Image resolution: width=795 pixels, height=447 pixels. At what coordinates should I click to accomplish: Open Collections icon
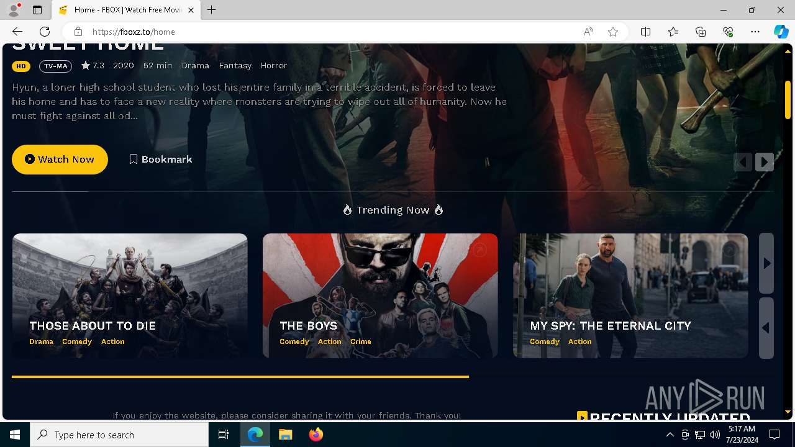(x=701, y=32)
